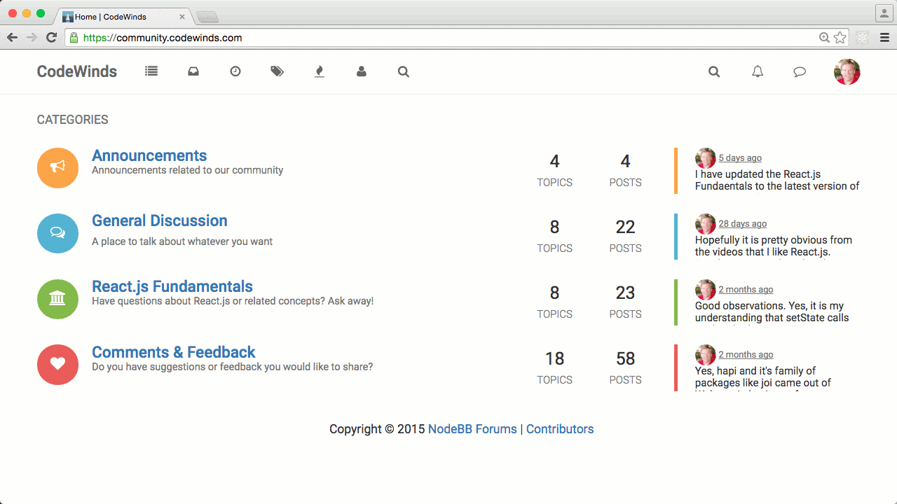Click the 'Yes, hapi and it's family' post preview
The width and height of the screenshot is (897, 504).
coord(763,377)
